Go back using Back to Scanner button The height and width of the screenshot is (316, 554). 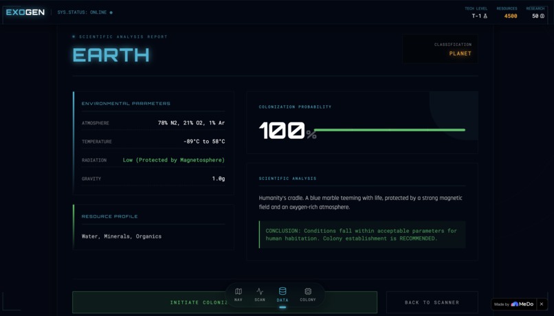tap(432, 302)
